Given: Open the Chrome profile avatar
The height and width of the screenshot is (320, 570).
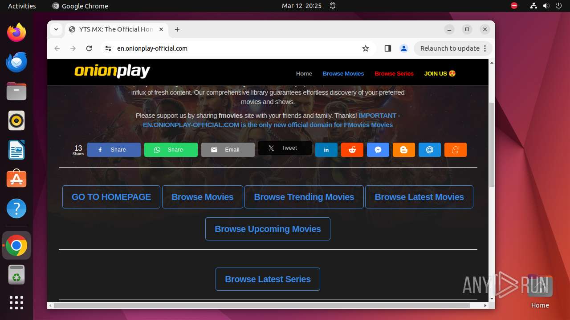Looking at the screenshot, I should click(404, 48).
